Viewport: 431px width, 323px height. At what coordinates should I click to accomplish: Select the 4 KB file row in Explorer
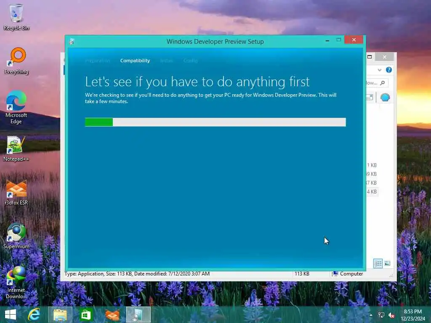pos(372,191)
